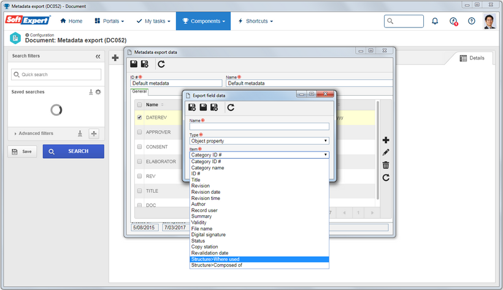The height and width of the screenshot is (290, 503).
Task: Click the ID # field with Default metadata
Action: (x=176, y=83)
